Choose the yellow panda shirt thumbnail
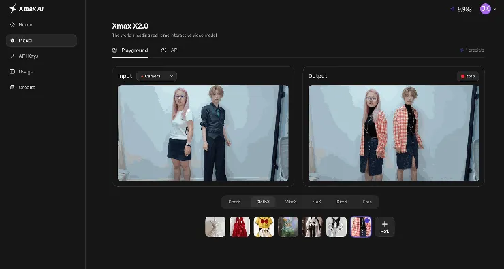The image size is (504, 269). 264,227
